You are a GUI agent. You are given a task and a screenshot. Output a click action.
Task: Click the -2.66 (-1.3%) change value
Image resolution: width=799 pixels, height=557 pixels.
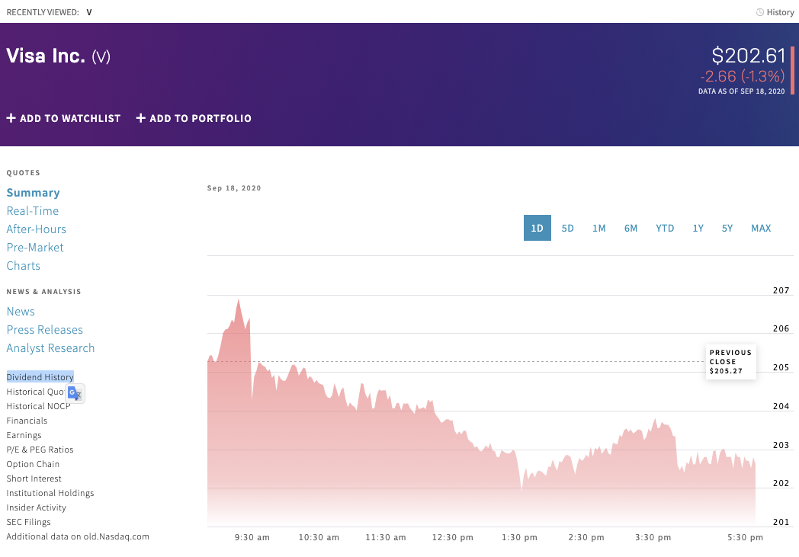pyautogui.click(x=743, y=76)
